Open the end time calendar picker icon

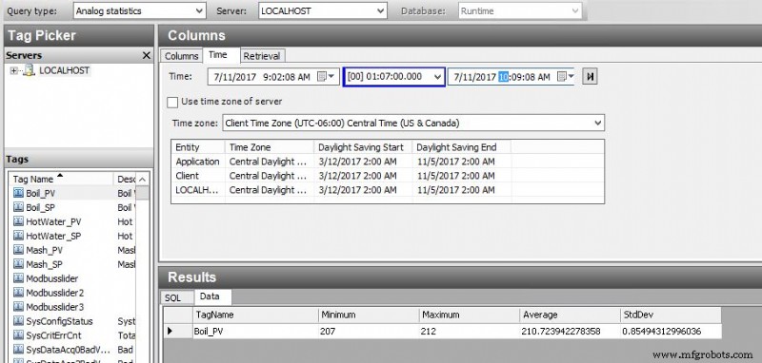pos(565,77)
